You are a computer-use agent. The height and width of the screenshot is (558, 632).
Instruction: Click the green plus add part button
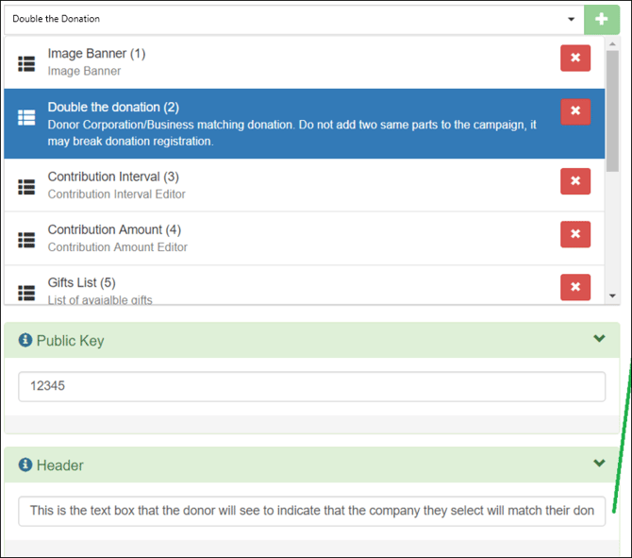point(602,19)
